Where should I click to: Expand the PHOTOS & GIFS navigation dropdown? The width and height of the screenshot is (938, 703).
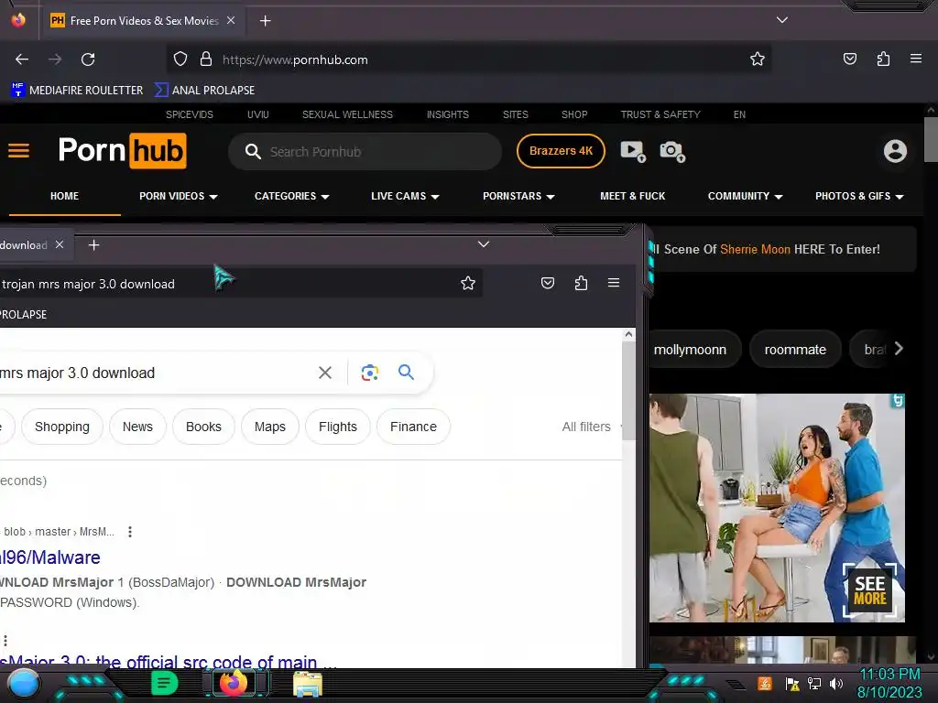tap(859, 196)
